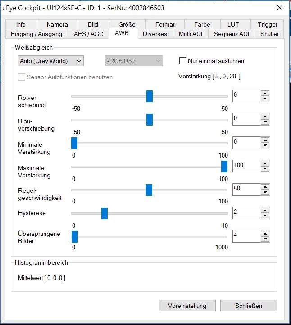
Task: Increase Rotverschiebung value with up arrow
Action: click(x=265, y=93)
